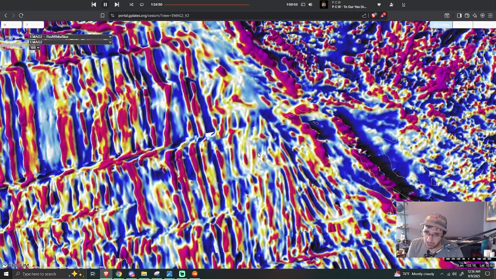496x279 pixels.
Task: Open the Imagery dropdown showing EMAG2 -- RedWhiteBlue
Action: (71, 37)
